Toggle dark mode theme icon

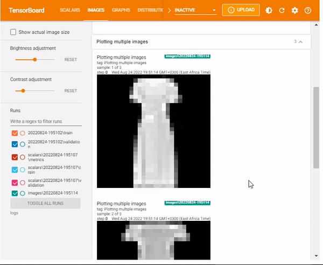pyautogui.click(x=269, y=10)
